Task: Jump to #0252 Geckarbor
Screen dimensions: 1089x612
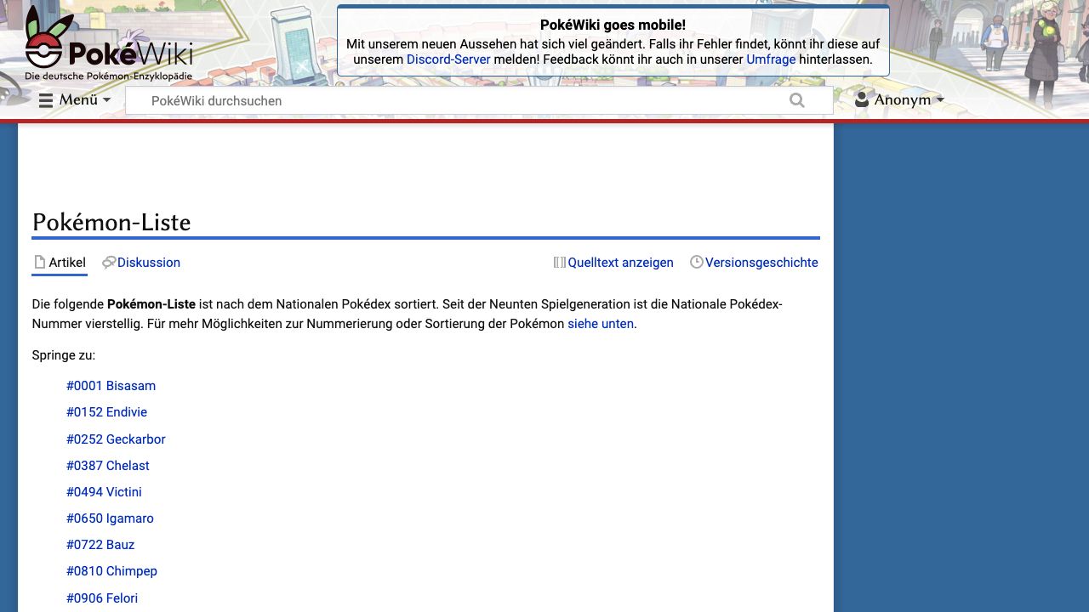Action: [116, 439]
